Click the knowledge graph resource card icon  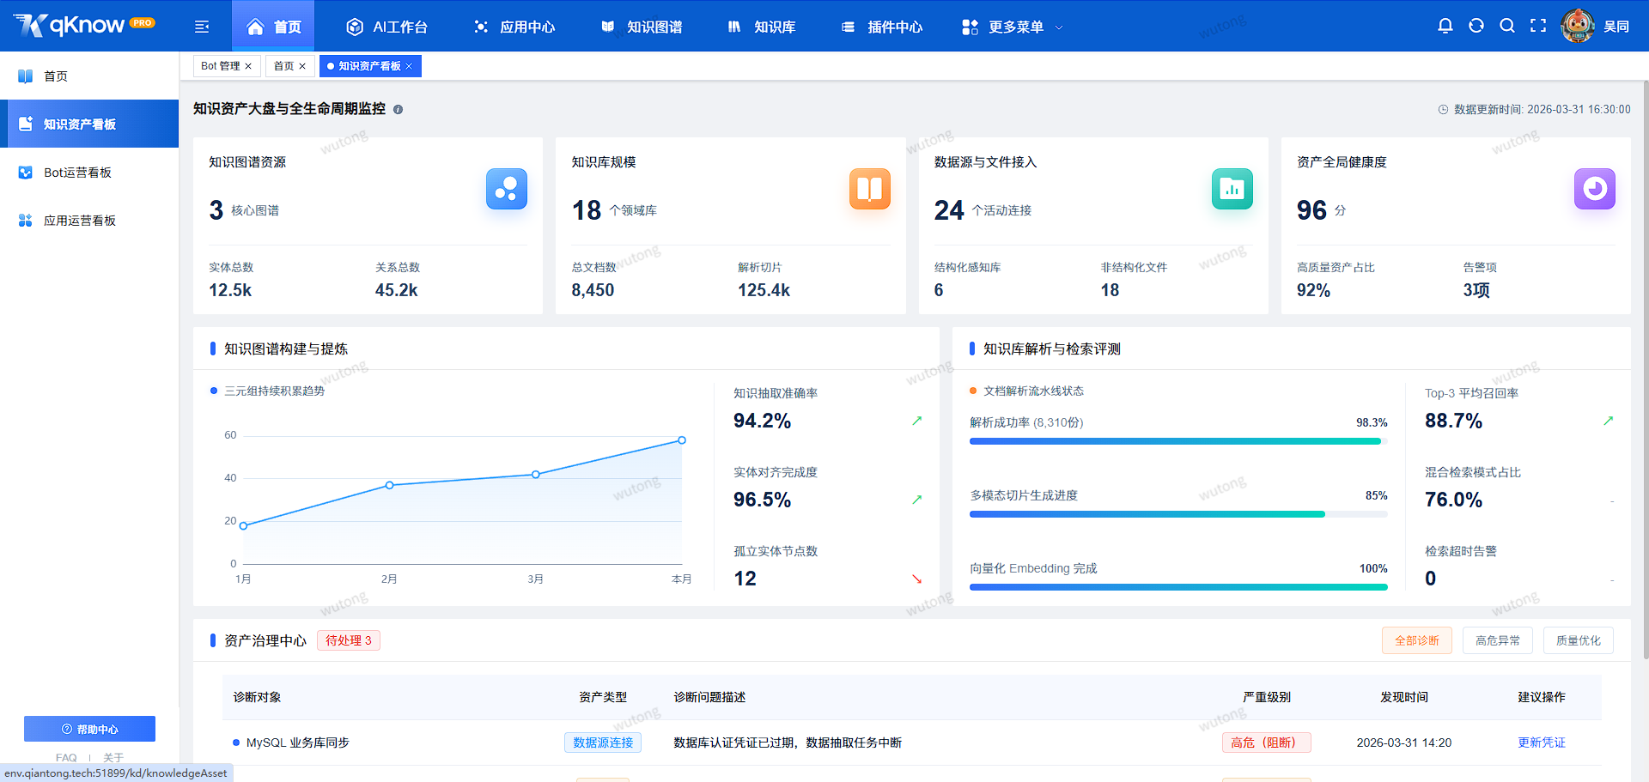507,188
